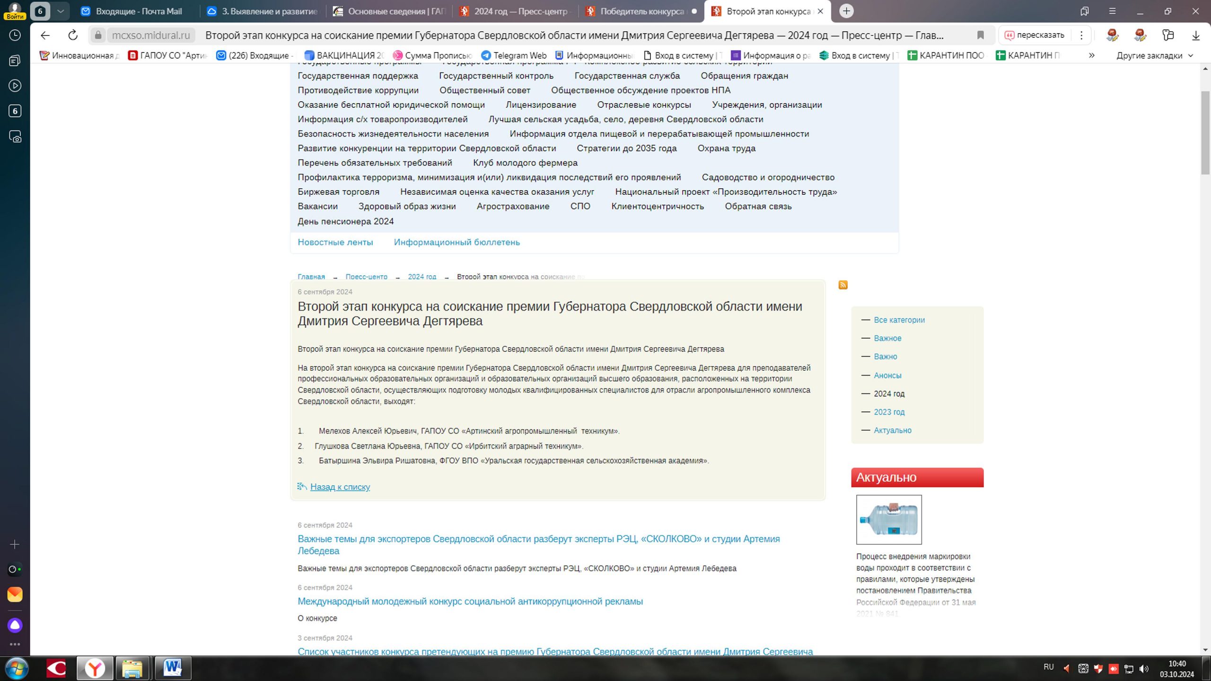Screen dimensions: 1211x681
Task: Open 'ГАПОУ СО Арти' bookmark
Action: tap(167, 55)
